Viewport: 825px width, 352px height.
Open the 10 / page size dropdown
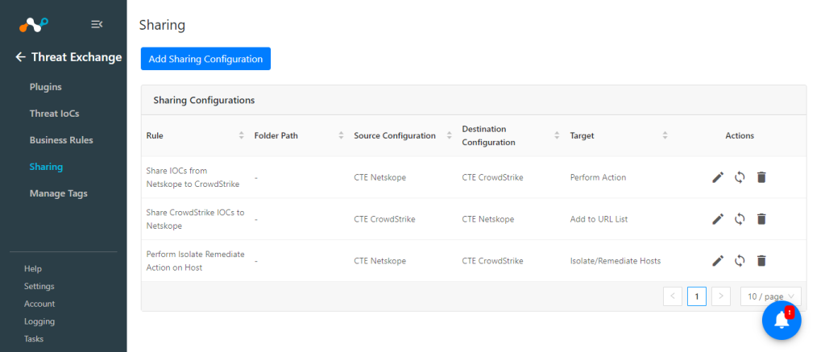771,296
